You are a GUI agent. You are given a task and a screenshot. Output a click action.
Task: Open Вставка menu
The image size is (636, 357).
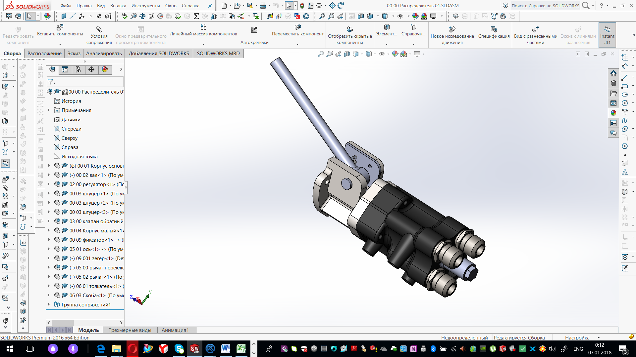pos(118,6)
